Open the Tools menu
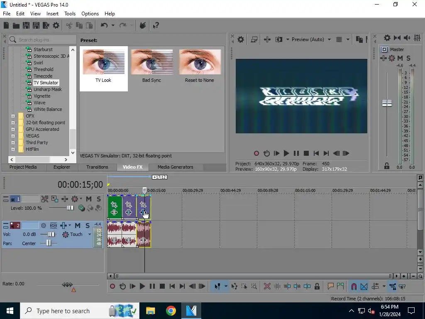Viewport: 425px width, 319px height. pyautogui.click(x=70, y=14)
